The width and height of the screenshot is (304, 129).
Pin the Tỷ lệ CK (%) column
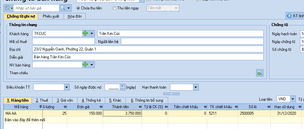click(166, 107)
